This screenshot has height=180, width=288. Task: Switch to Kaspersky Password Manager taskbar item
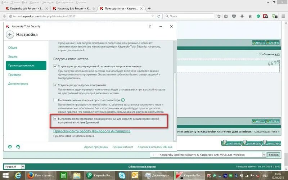coord(100,175)
